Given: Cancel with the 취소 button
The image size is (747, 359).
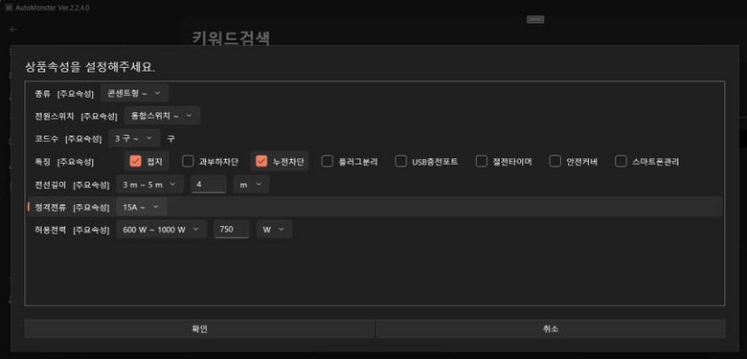Looking at the screenshot, I should click(x=551, y=329).
